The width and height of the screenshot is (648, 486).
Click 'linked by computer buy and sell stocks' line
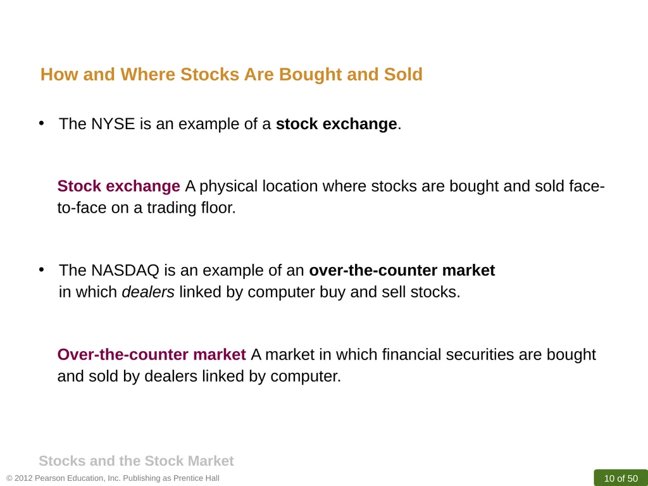pyautogui.click(x=320, y=292)
